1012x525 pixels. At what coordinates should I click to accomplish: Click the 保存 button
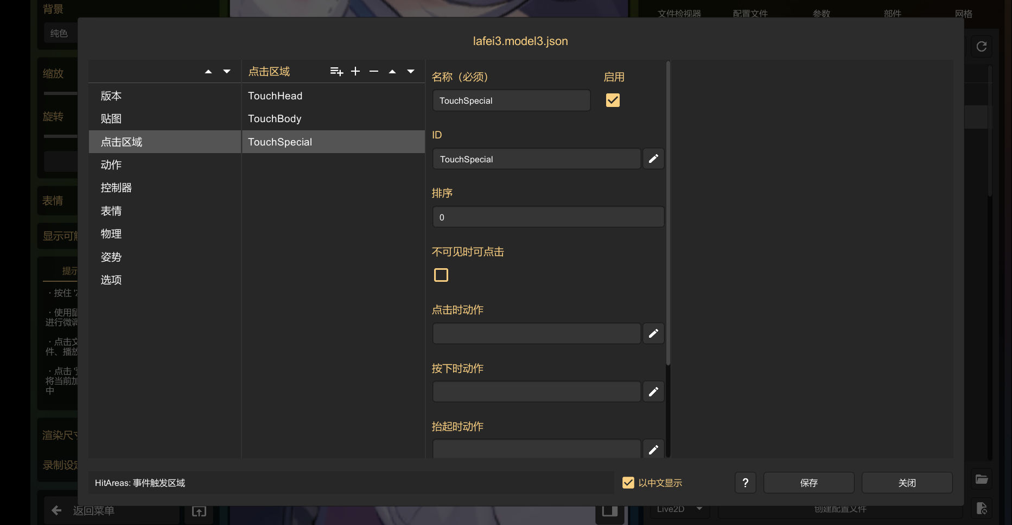click(809, 483)
